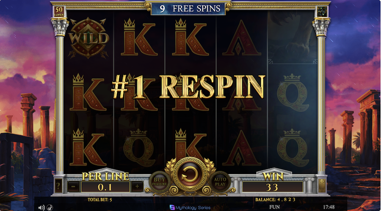Click the FUN mode label
The width and height of the screenshot is (381, 211).
tap(274, 207)
